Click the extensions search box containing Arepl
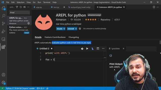 point(20,12)
